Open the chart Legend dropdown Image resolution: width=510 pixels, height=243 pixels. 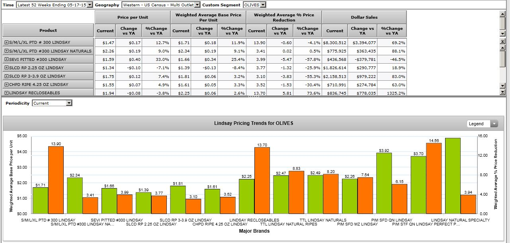click(x=494, y=124)
